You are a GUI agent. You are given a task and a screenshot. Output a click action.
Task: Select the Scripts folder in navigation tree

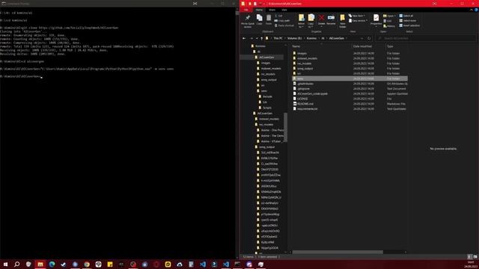pyautogui.click(x=266, y=108)
